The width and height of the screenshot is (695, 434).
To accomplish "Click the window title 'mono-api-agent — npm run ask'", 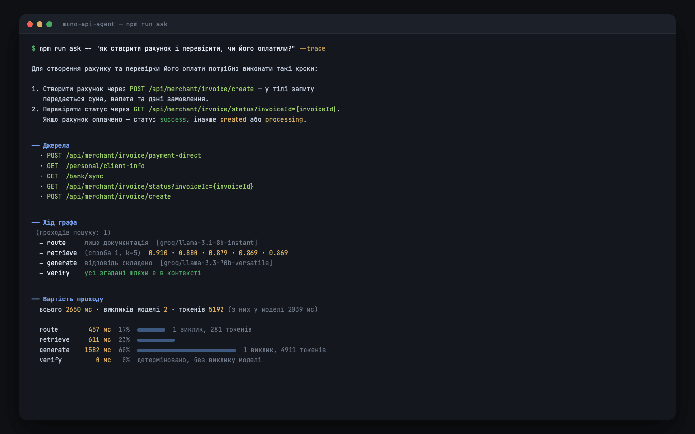I will pyautogui.click(x=115, y=24).
